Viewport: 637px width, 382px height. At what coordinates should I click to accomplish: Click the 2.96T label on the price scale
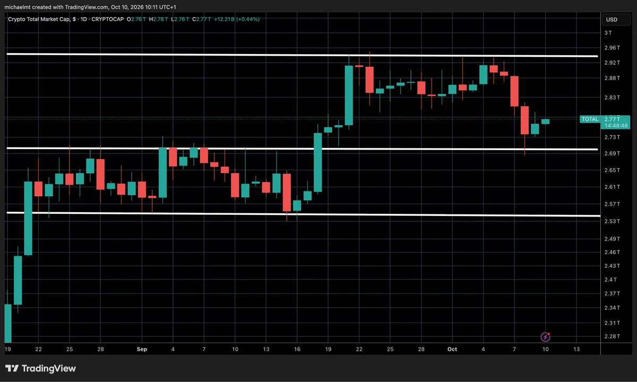[x=612, y=48]
